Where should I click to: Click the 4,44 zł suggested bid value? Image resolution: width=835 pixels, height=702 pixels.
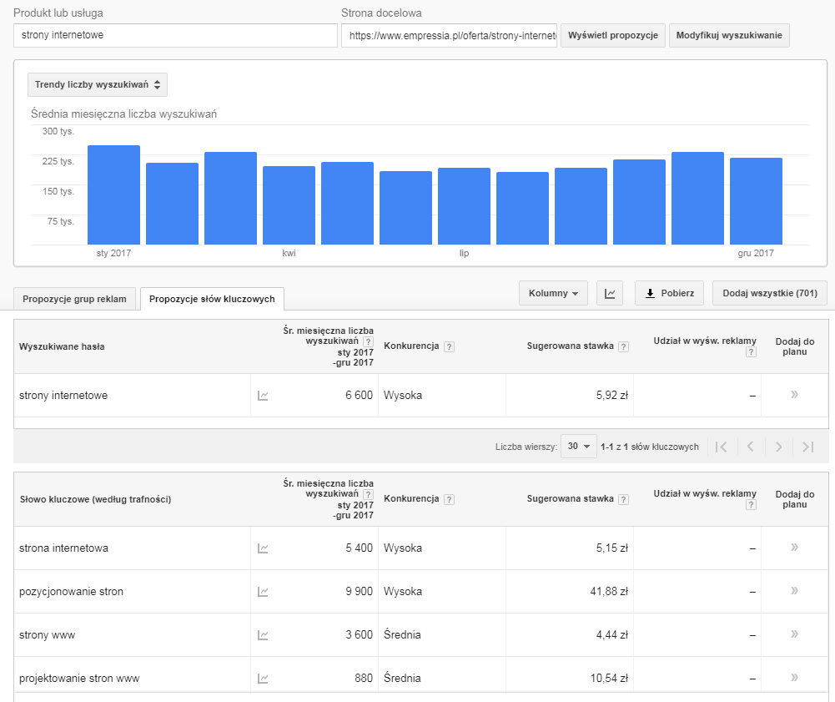(612, 635)
